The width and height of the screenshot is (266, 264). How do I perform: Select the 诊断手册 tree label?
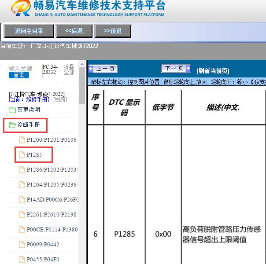[29, 125]
